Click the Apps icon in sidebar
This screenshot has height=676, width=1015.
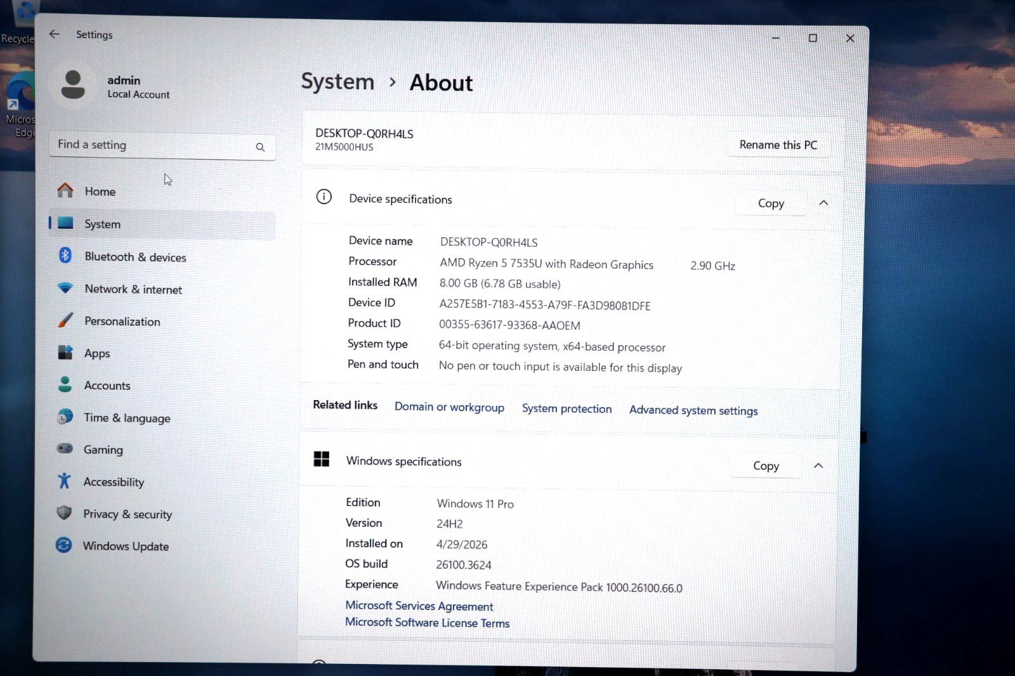(x=65, y=353)
